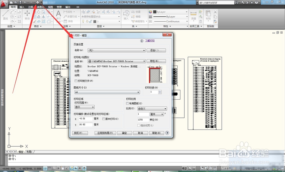Open the 了解打印 link

tap(150, 41)
